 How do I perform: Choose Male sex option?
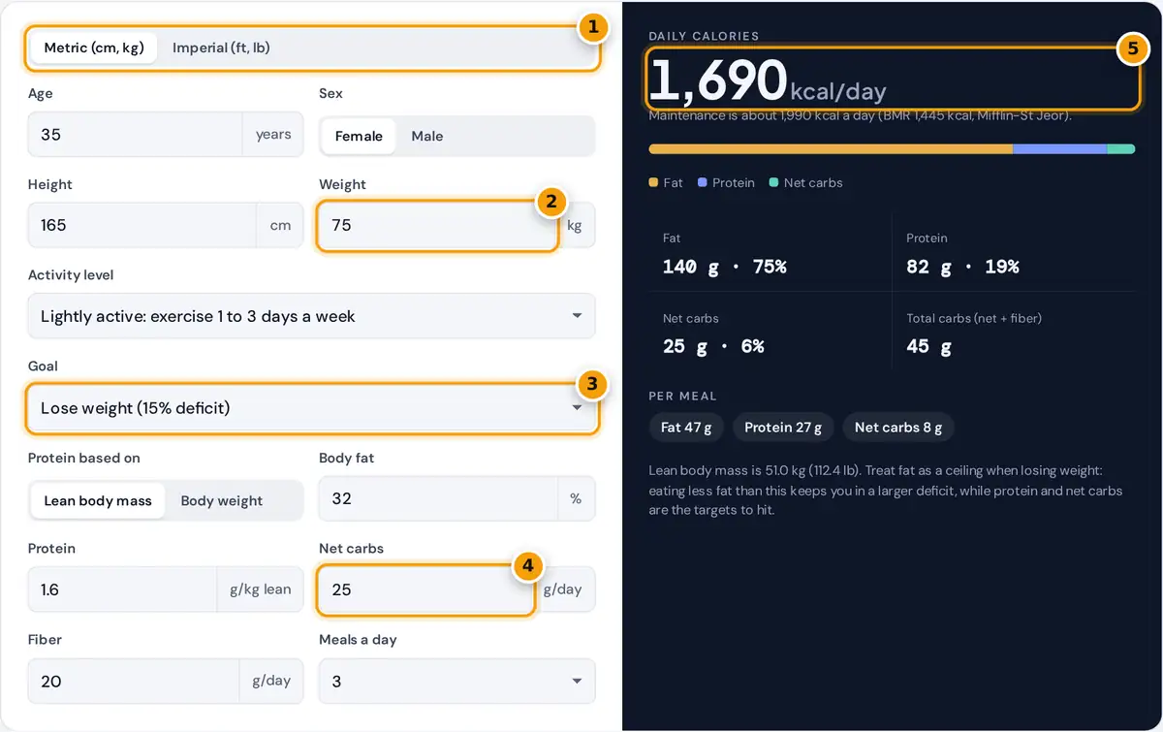(x=426, y=137)
